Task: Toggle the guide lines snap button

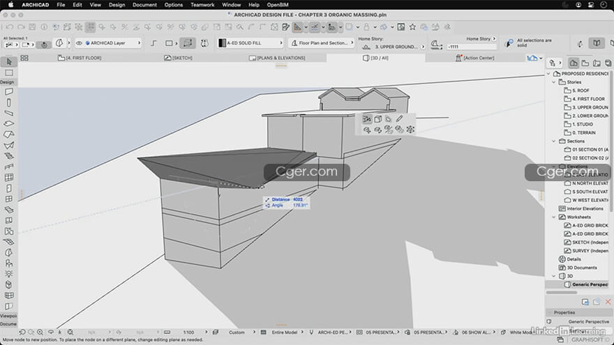Action: [314, 27]
